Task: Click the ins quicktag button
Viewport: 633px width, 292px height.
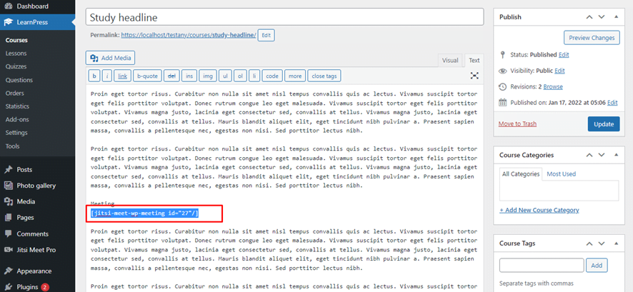Action: (x=189, y=76)
